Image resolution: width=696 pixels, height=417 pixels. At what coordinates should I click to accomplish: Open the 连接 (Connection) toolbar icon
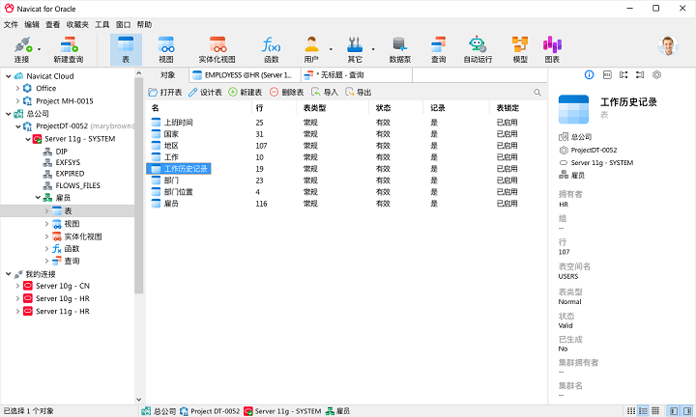pos(21,49)
